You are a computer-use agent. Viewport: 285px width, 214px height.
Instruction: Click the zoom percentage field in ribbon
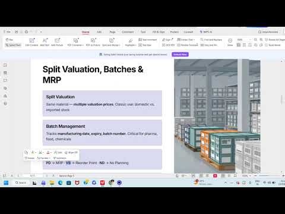click(x=242, y=40)
